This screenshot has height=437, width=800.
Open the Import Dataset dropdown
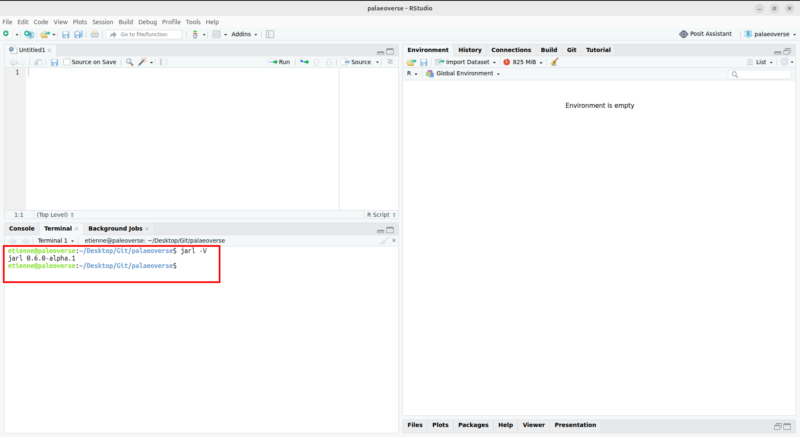point(466,62)
